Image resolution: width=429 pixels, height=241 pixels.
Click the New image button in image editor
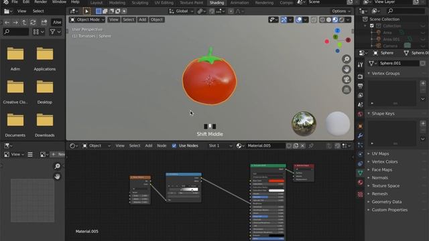(58, 155)
